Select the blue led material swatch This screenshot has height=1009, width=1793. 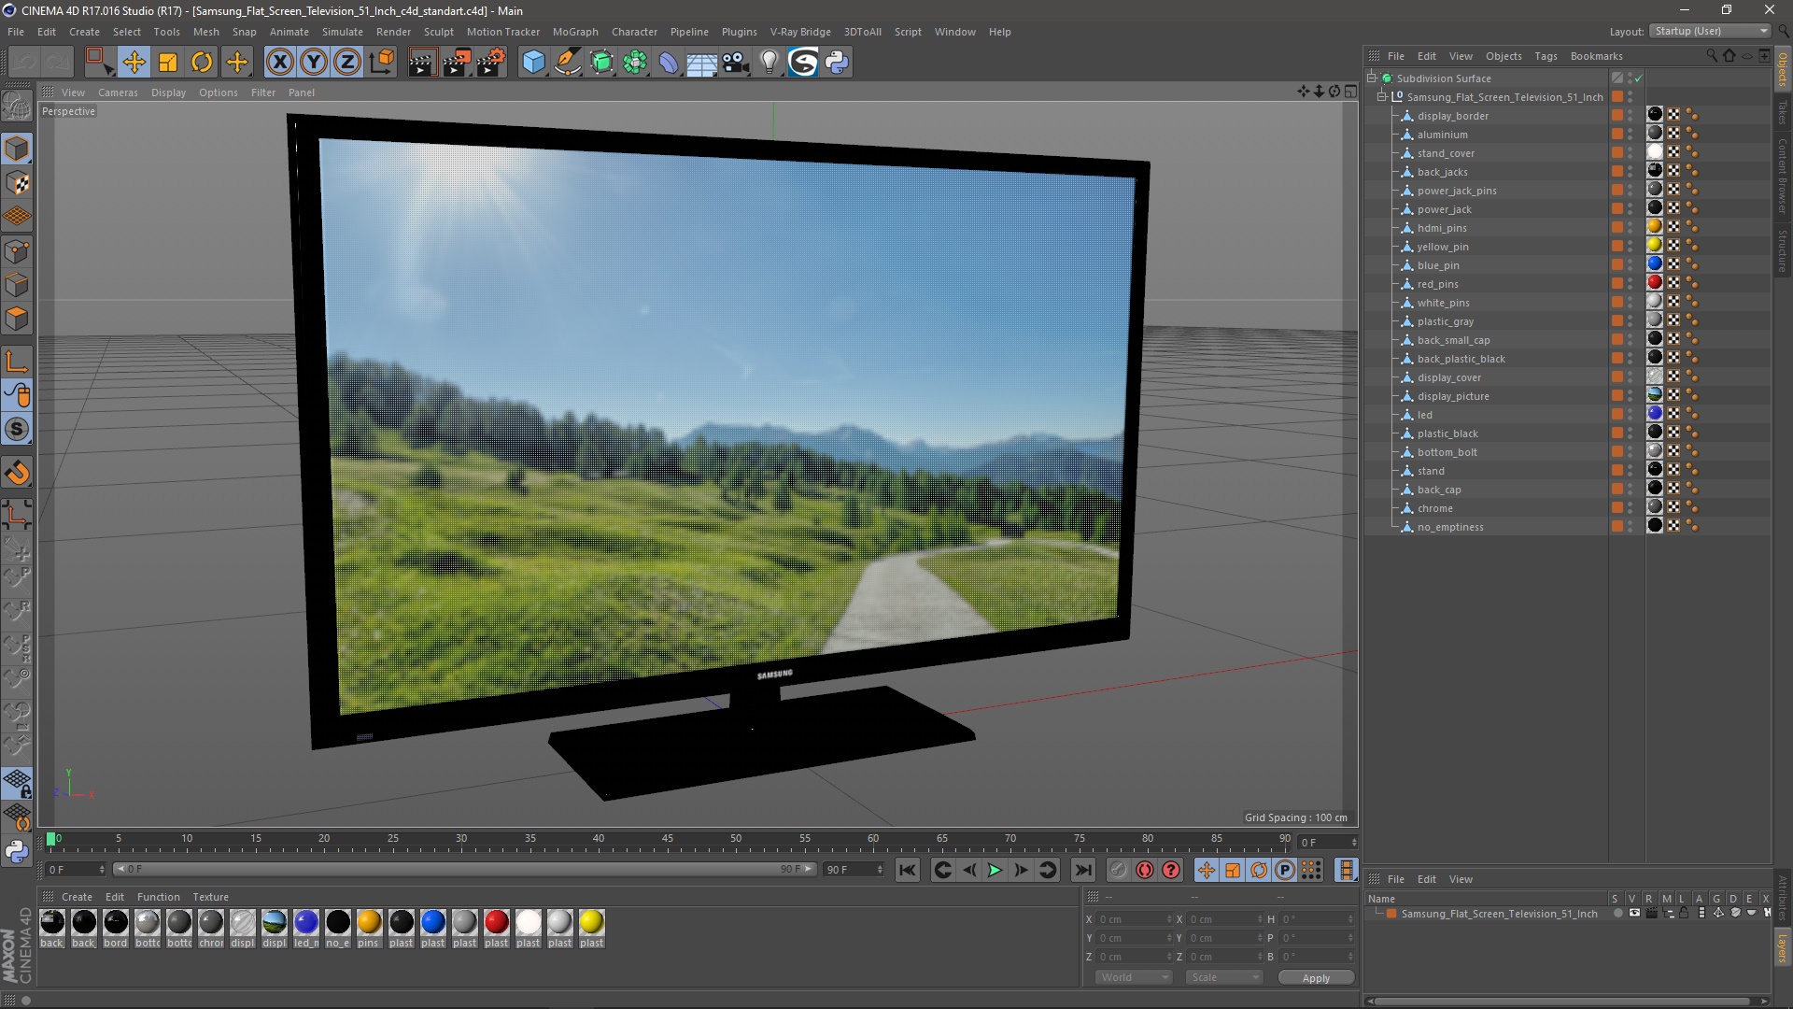coord(306,922)
